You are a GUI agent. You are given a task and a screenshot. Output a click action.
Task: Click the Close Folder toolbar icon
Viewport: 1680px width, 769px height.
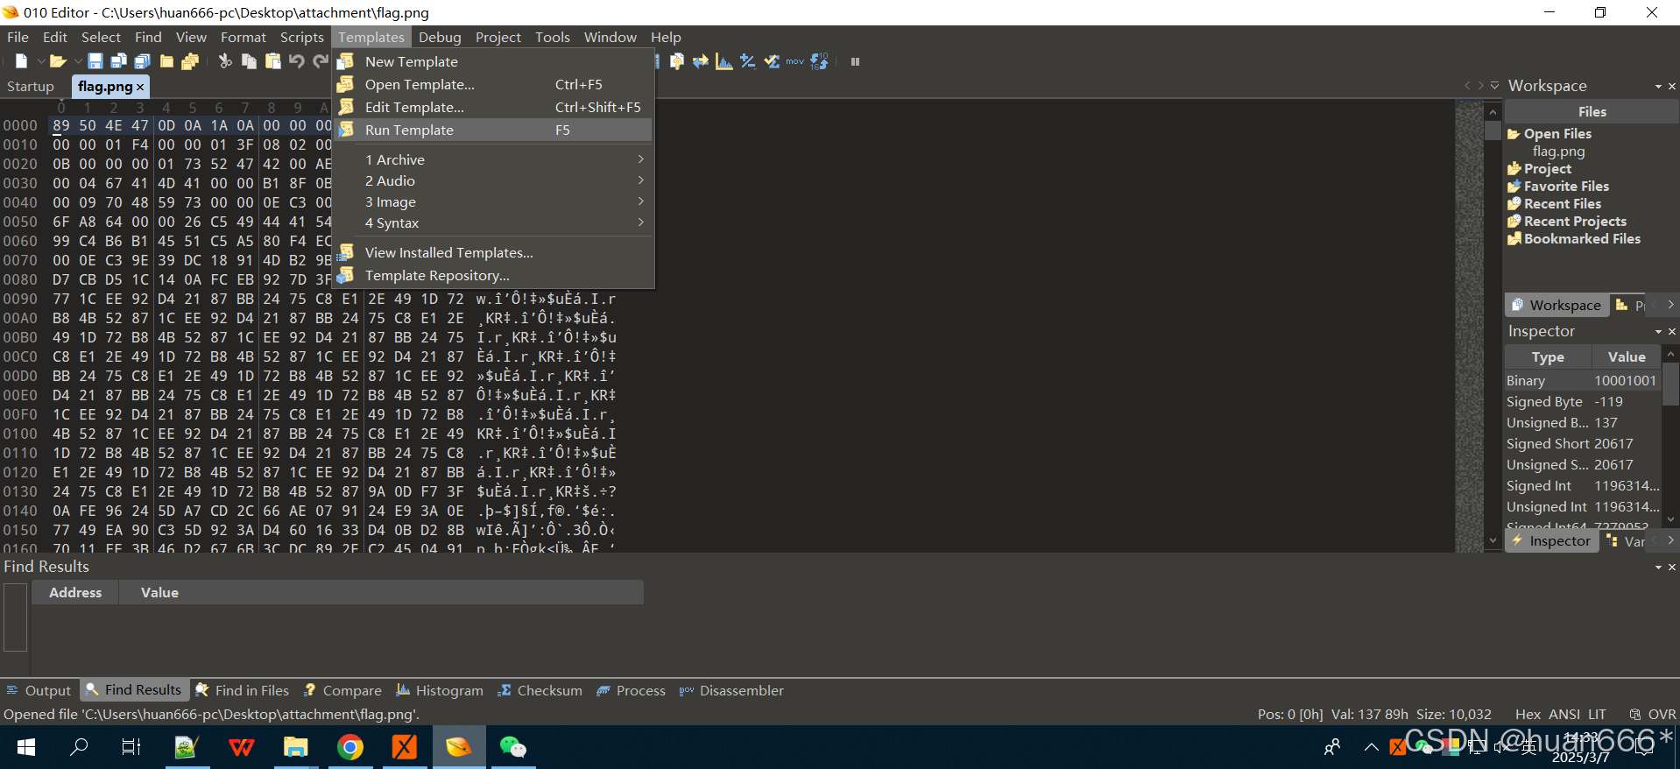[x=166, y=61]
